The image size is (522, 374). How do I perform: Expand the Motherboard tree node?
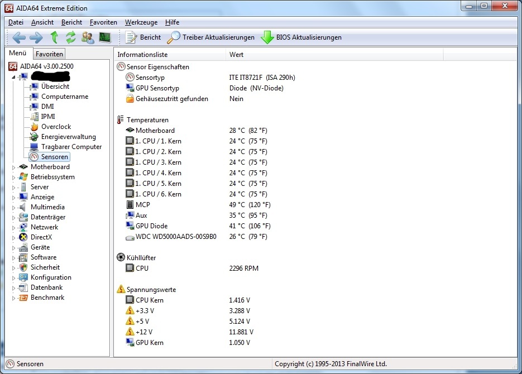pos(13,167)
